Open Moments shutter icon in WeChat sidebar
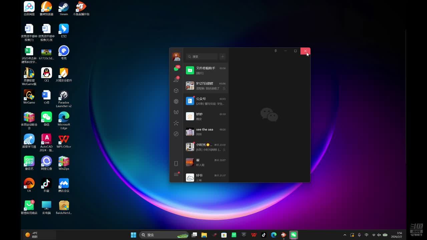This screenshot has height=240, width=427. (176, 101)
